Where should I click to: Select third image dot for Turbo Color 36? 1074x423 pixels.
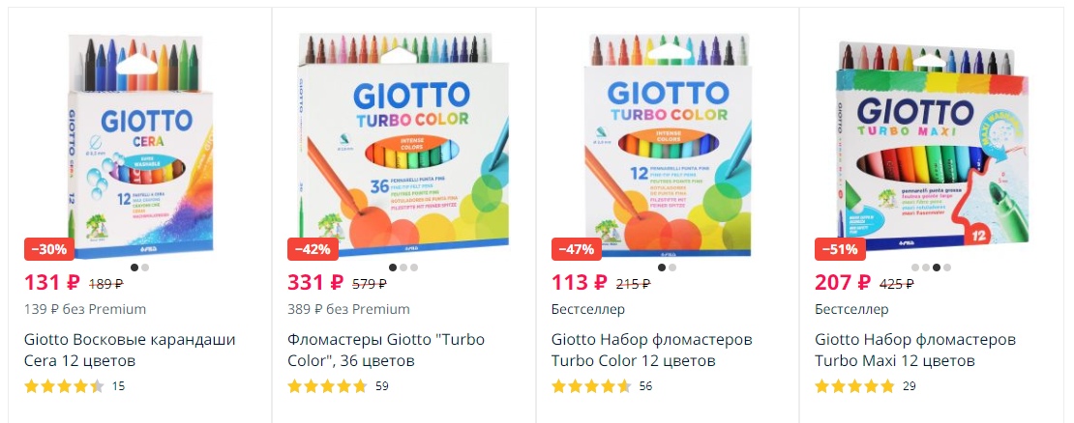[414, 268]
